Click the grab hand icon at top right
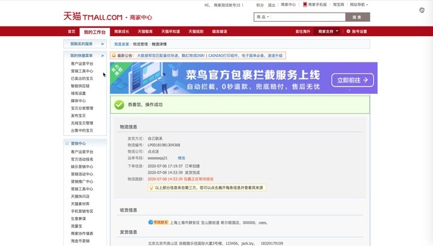 [422, 10]
